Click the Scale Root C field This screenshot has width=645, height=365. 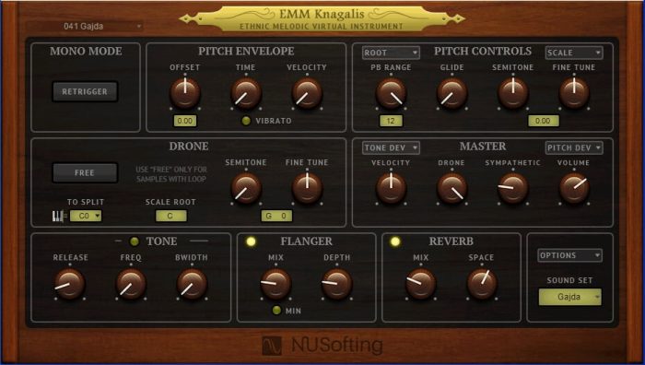(170, 216)
